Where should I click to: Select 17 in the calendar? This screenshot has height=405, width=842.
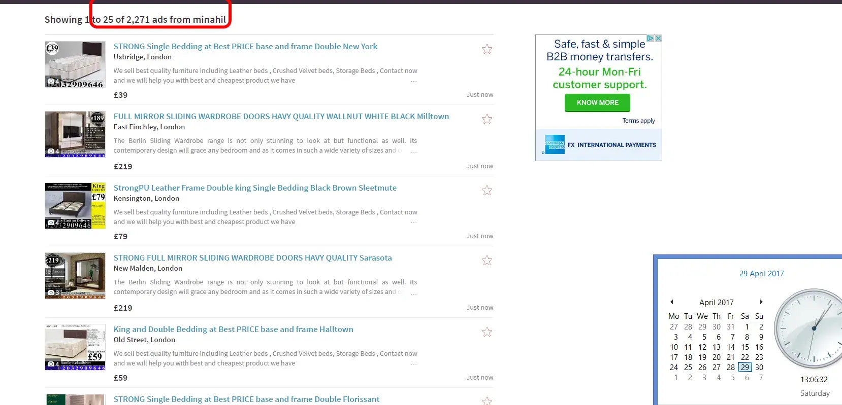pos(674,357)
